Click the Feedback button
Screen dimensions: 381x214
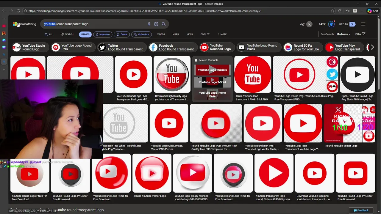(x=361, y=210)
